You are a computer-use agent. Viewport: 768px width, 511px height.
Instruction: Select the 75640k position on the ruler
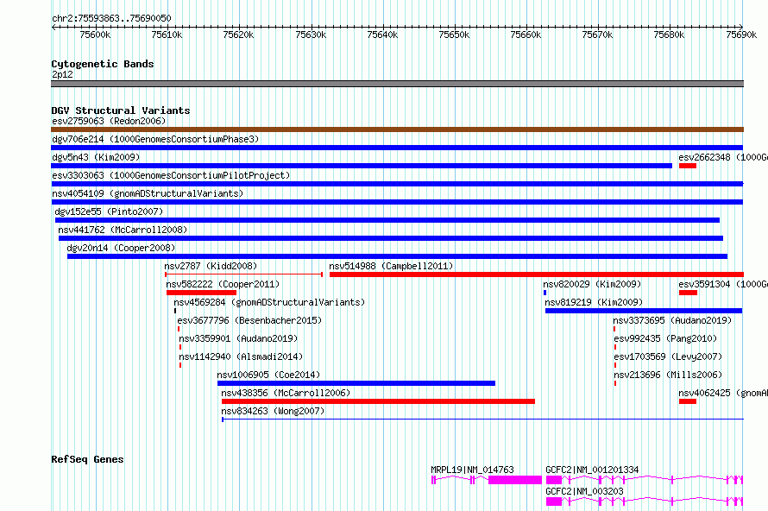[382, 35]
